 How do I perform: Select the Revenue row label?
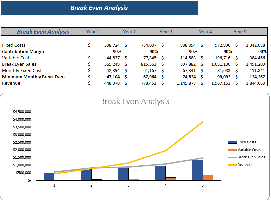click(x=11, y=83)
